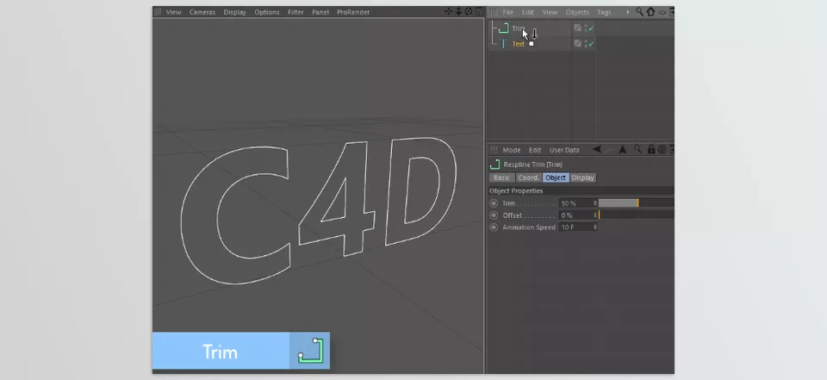Click the Trim percentage slider
Image resolution: width=827 pixels, height=380 pixels.
636,203
